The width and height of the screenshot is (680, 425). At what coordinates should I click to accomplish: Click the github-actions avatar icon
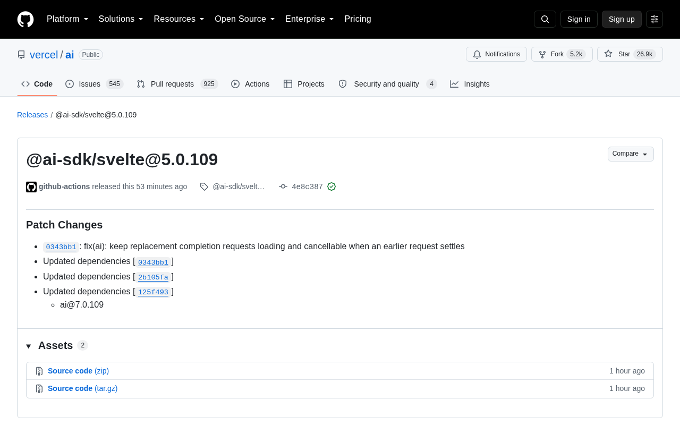31,187
